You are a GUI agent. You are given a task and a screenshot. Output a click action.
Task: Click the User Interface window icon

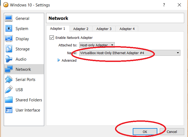(9, 110)
